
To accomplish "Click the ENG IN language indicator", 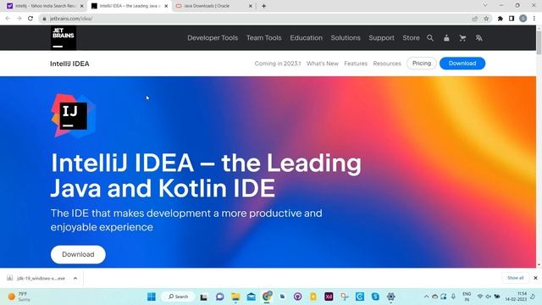I will coord(467,297).
